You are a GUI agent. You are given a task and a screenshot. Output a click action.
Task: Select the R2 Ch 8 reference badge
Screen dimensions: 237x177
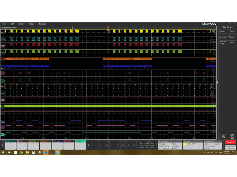pos(80,145)
